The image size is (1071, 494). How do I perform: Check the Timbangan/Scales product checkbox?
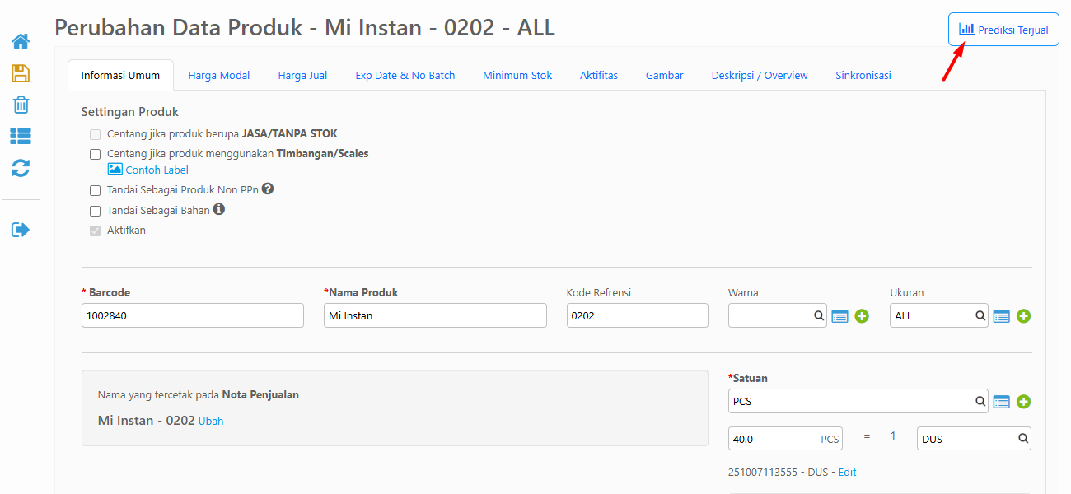(x=96, y=154)
